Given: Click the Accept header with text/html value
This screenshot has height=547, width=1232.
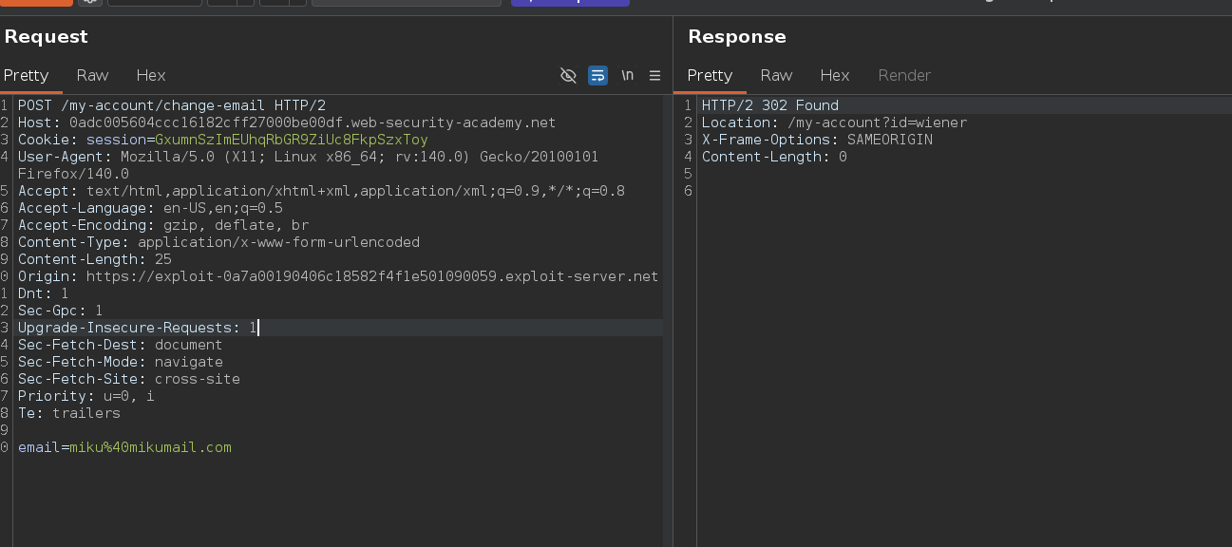Looking at the screenshot, I should click(321, 191).
